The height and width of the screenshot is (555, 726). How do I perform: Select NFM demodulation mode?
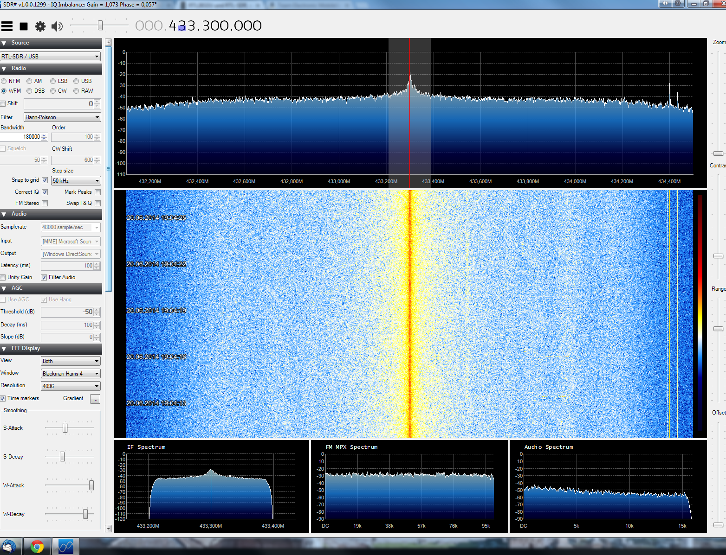pos(4,81)
